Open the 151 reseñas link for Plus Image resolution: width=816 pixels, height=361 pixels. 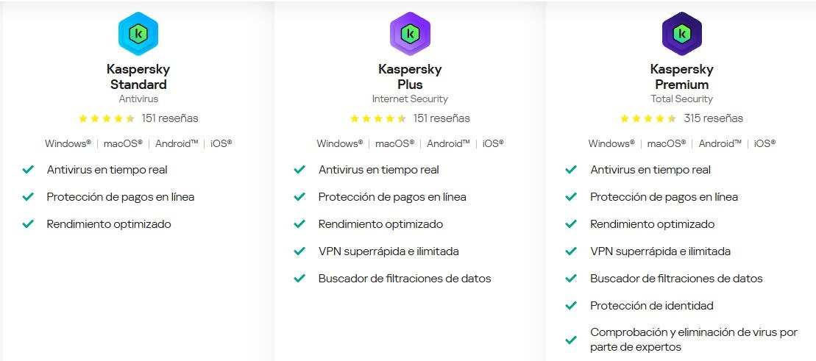pyautogui.click(x=441, y=118)
